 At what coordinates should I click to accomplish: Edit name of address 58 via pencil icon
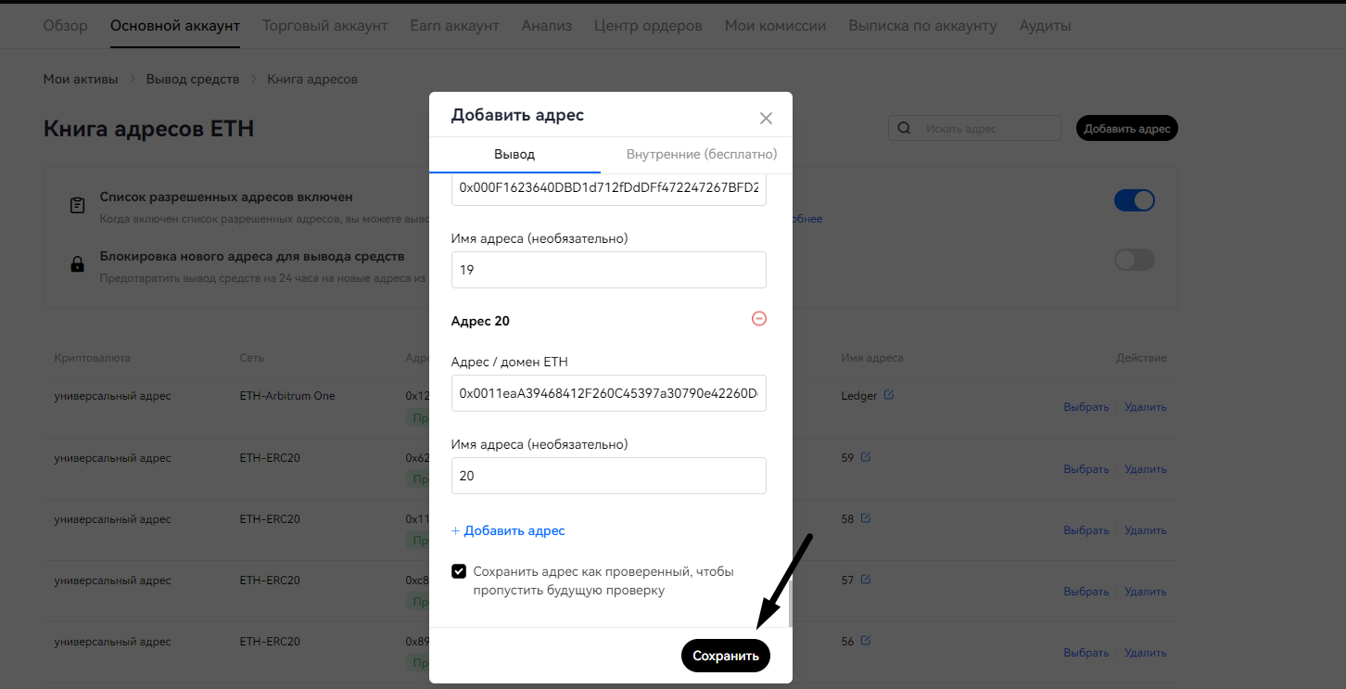866,518
